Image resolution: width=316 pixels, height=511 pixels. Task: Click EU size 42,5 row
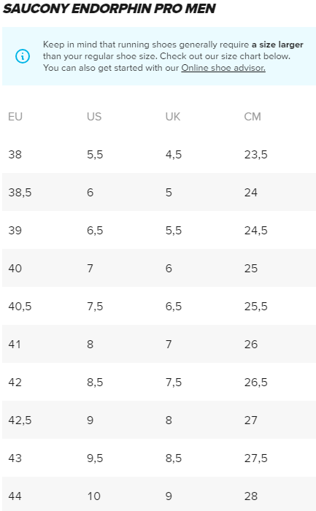159,420
